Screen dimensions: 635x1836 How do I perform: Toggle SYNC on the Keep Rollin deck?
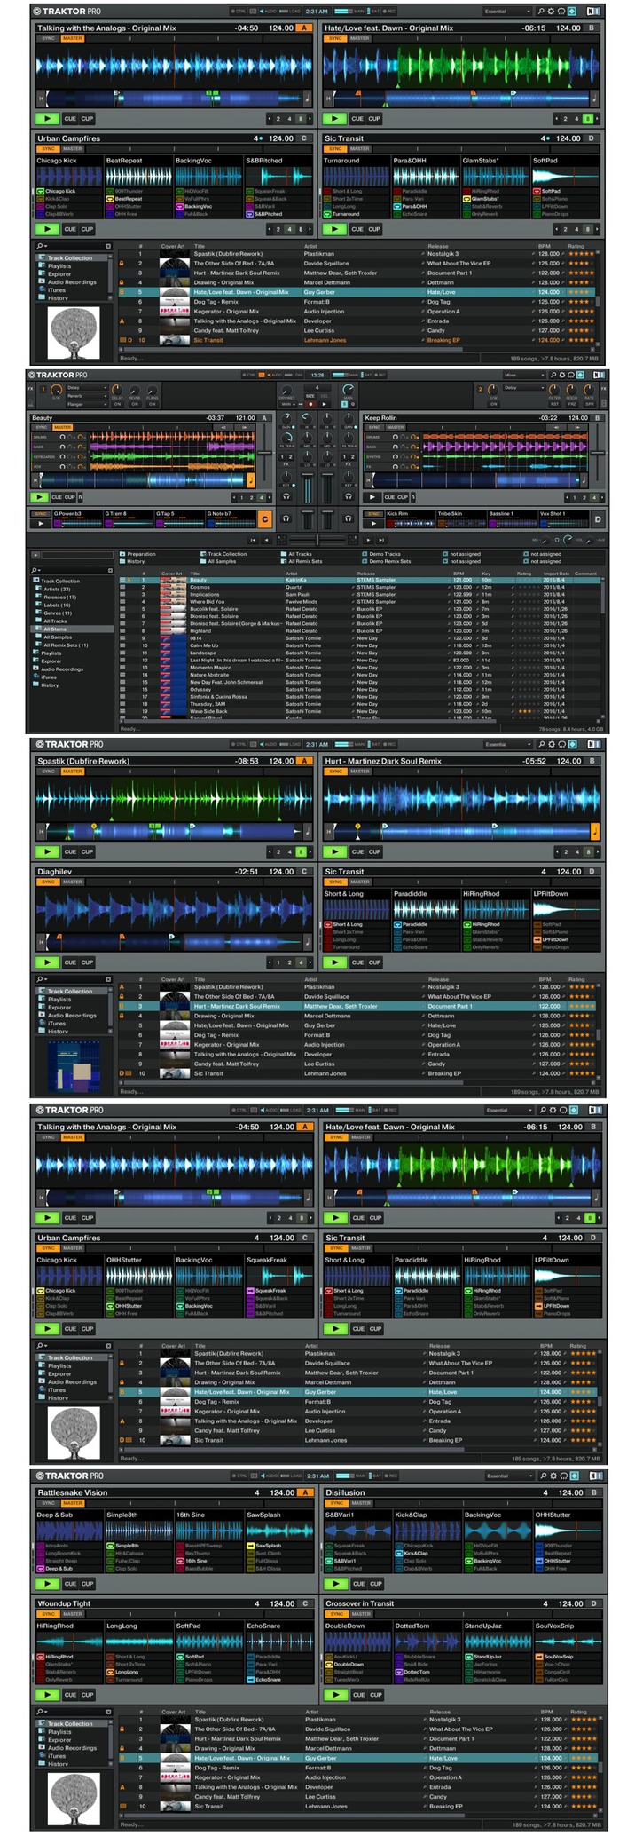374,427
